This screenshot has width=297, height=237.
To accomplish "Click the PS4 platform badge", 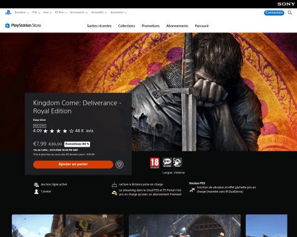I will coord(36,126).
